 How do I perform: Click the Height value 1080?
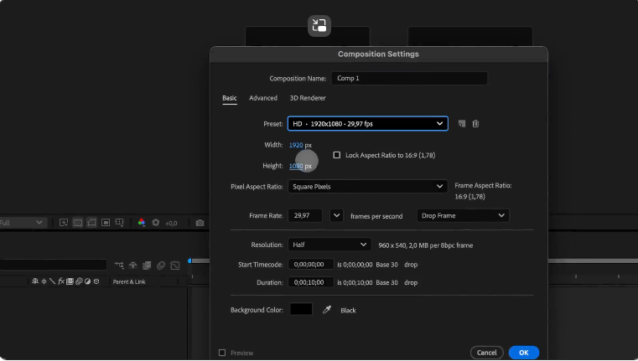pos(296,166)
